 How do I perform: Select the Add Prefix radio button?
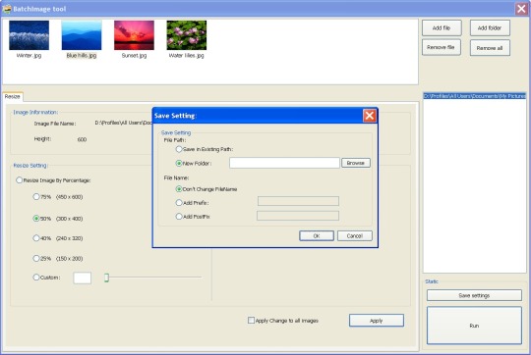[x=179, y=203]
